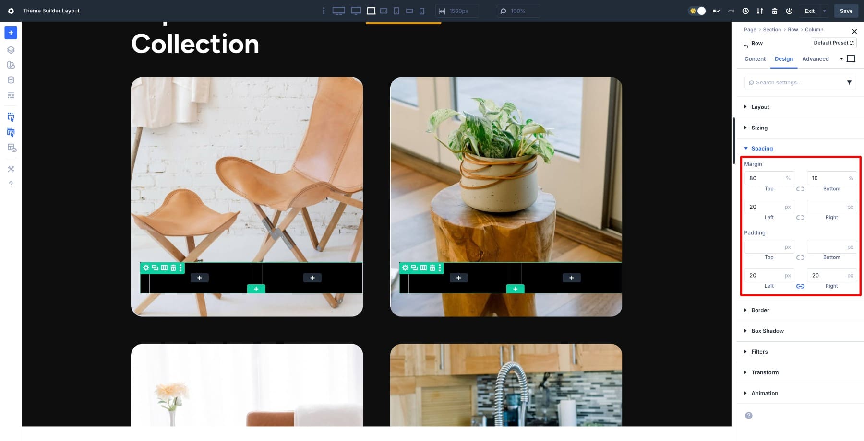Open the tools wrench icon in sidebar

(x=11, y=169)
